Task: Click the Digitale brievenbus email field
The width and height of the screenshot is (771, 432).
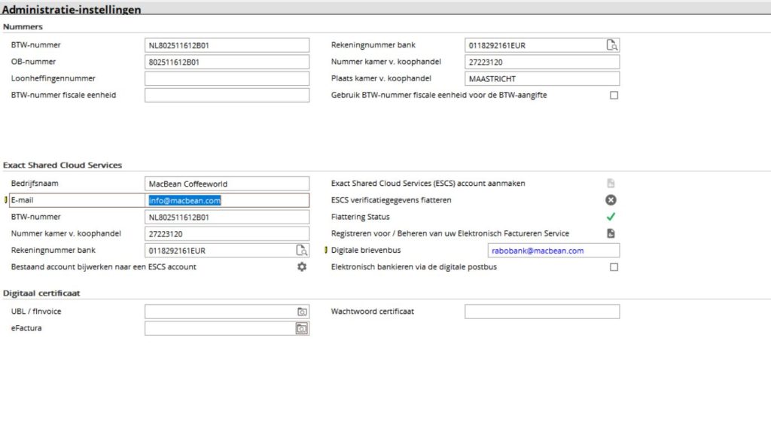Action: (x=553, y=251)
